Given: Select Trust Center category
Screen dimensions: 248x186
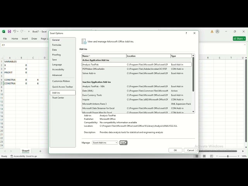Looking at the screenshot, I should click(x=63, y=98).
